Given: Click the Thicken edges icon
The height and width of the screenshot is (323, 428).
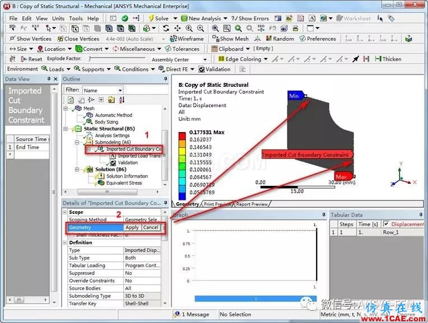Looking at the screenshot, I should 378,59.
